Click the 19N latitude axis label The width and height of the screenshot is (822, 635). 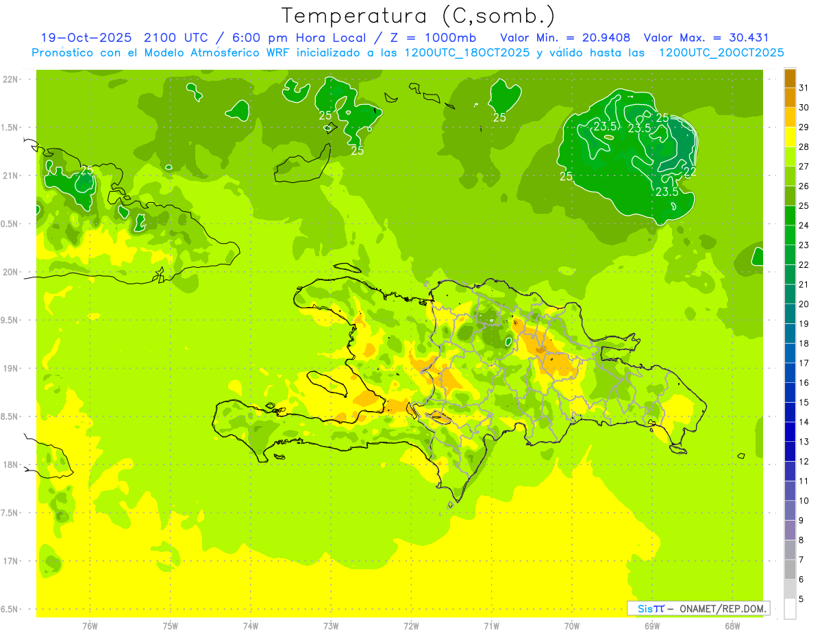pyautogui.click(x=11, y=369)
